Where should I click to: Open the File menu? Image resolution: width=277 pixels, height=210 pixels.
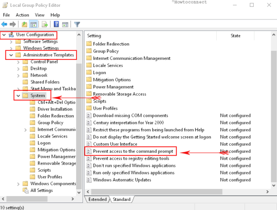(x=6, y=15)
